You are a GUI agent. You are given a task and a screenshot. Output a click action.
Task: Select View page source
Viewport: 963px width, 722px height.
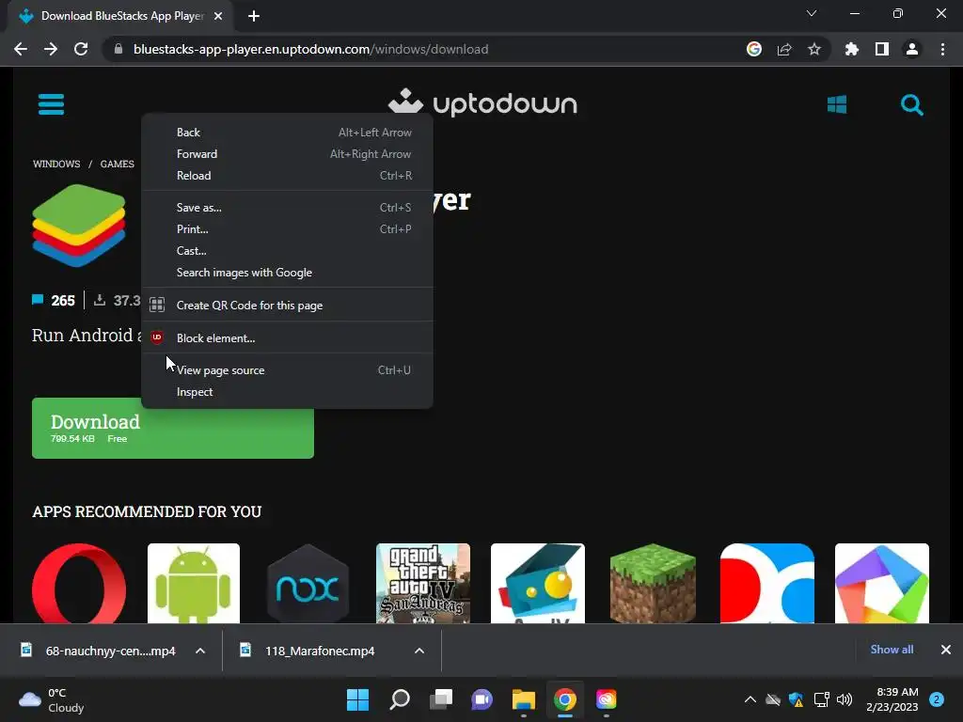point(287,370)
